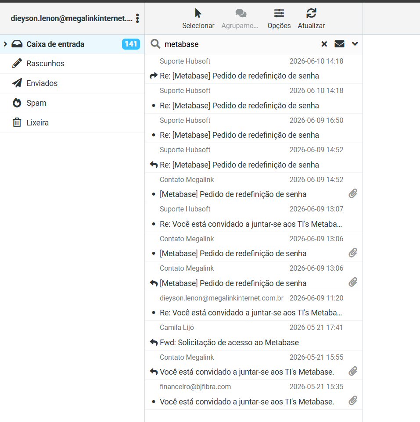
Task: Click replied arrow on Contato Megalink 15:55 message
Action: coord(154,372)
